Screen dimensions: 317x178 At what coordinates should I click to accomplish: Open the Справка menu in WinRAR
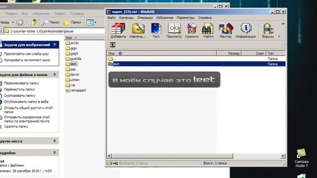coord(205,18)
